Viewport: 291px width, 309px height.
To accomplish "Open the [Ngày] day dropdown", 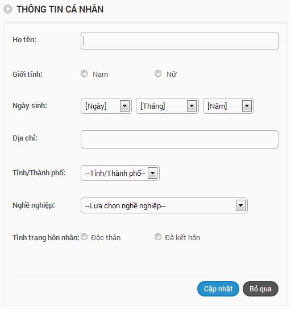I will pos(106,106).
